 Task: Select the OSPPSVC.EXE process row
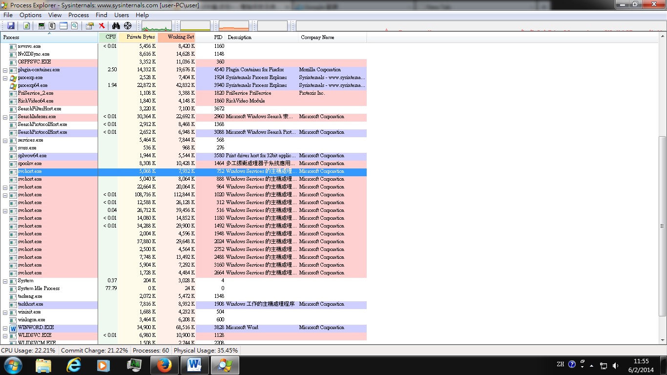pos(184,62)
